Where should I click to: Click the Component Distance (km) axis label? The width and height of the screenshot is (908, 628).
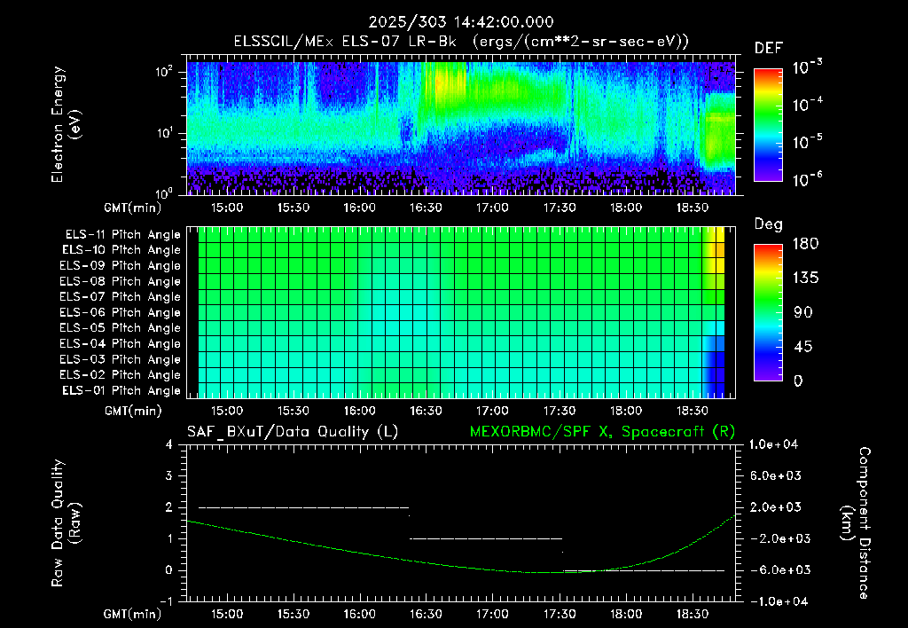pyautogui.click(x=856, y=523)
